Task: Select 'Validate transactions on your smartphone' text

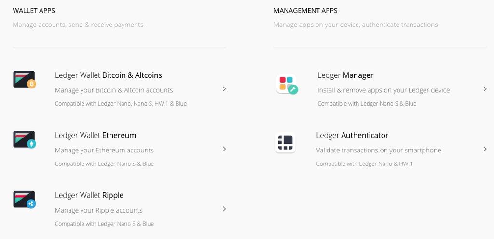Action: coord(378,150)
